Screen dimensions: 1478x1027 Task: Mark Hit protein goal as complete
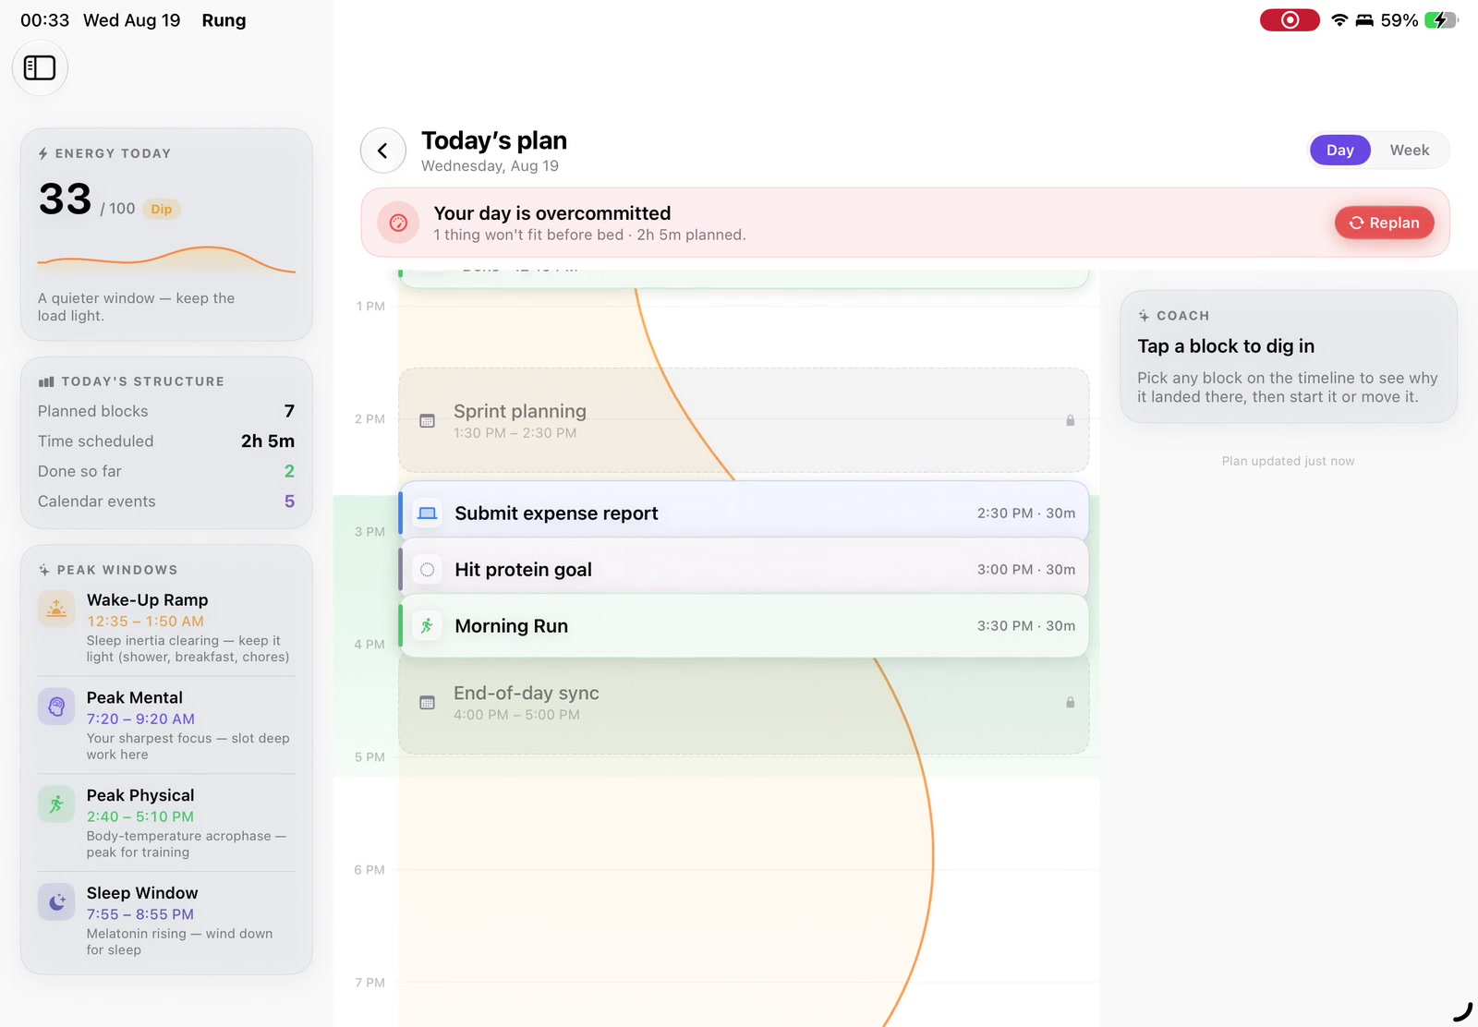click(427, 570)
